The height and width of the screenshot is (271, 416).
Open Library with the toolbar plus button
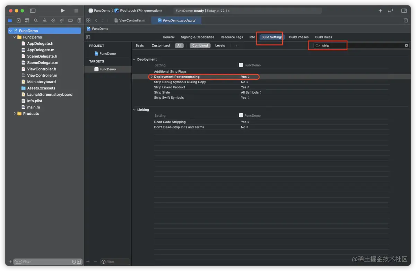(380, 11)
